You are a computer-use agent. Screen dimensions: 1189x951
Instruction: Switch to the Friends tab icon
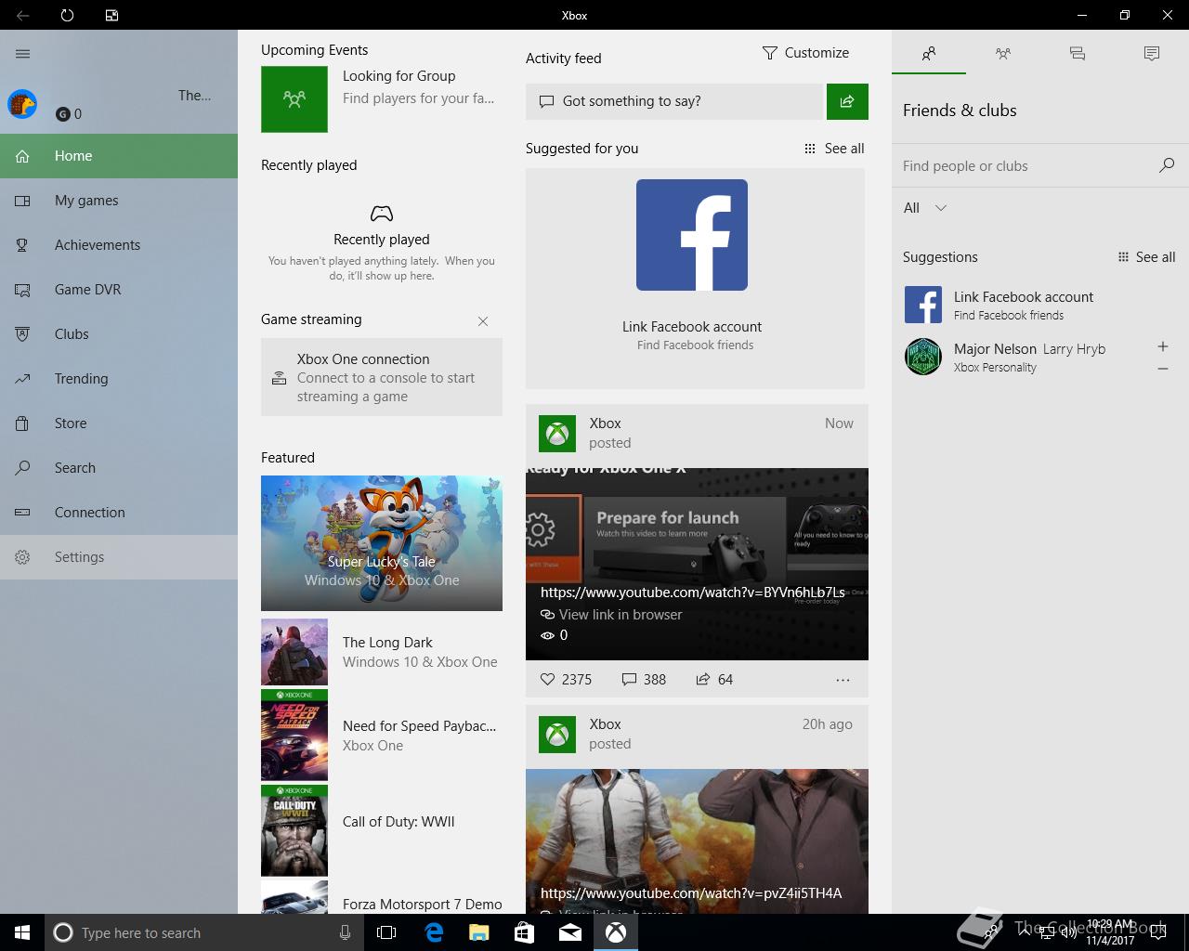point(929,54)
